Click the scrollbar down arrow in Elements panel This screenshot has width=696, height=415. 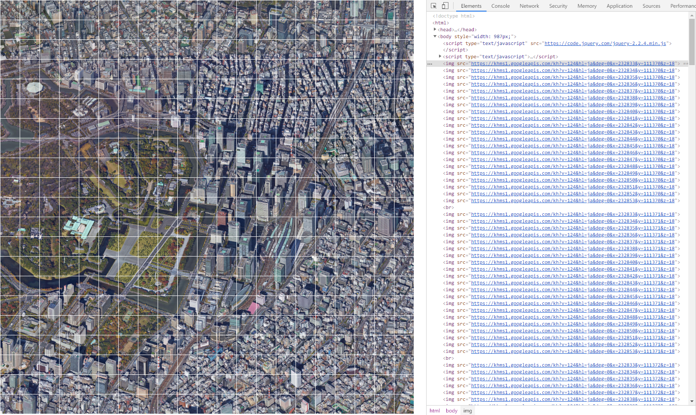click(x=692, y=401)
